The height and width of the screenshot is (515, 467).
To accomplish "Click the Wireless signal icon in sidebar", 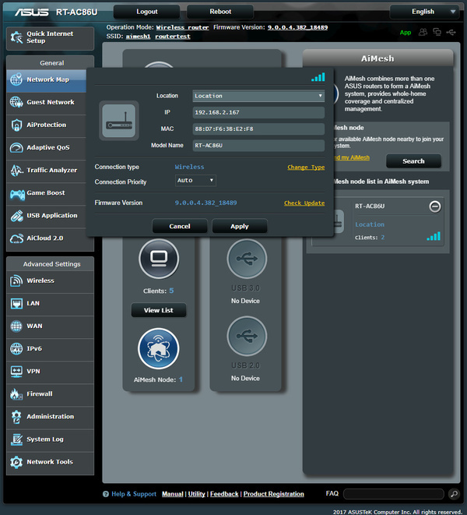I will pos(16,280).
